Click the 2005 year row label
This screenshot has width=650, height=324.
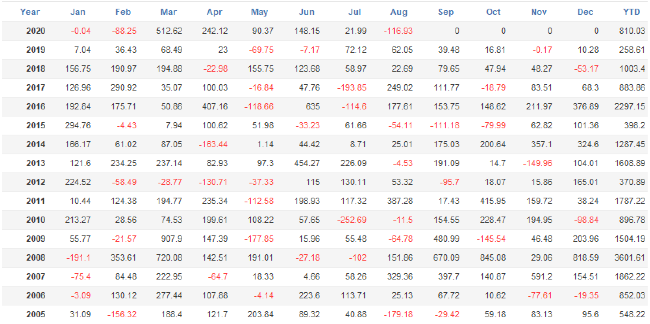pos(36,315)
